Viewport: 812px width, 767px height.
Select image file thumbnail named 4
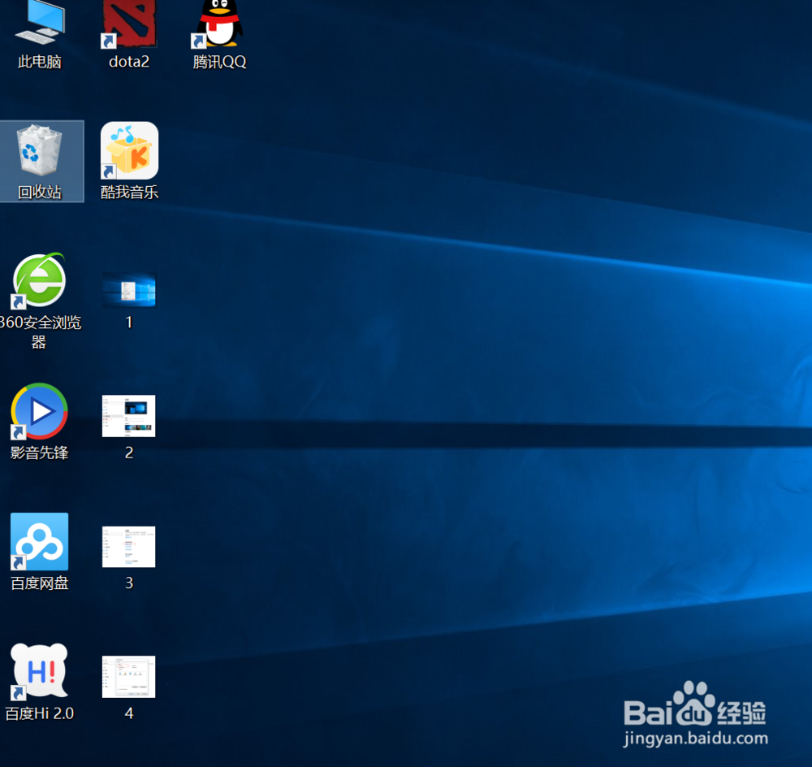point(129,677)
